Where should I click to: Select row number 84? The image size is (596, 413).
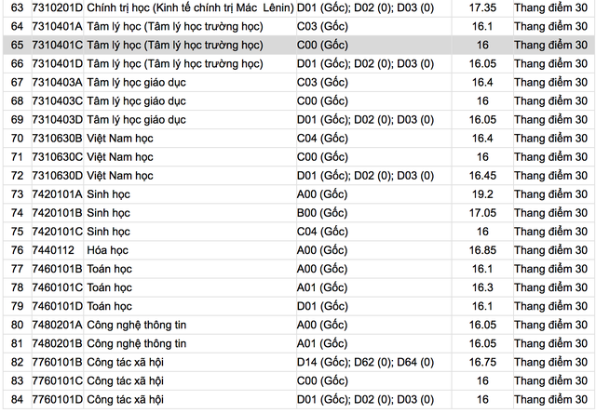pyautogui.click(x=17, y=399)
